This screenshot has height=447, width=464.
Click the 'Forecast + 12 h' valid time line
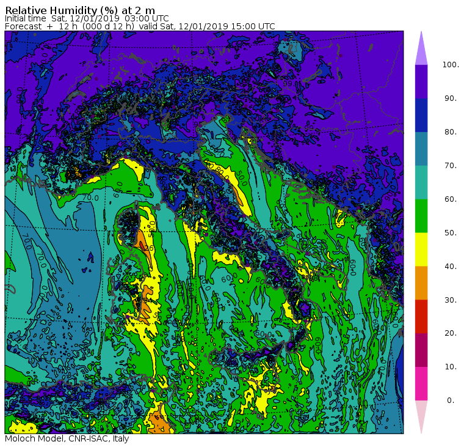140,26
